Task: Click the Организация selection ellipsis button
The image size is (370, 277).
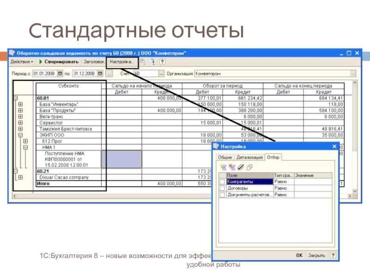Action: (353, 74)
